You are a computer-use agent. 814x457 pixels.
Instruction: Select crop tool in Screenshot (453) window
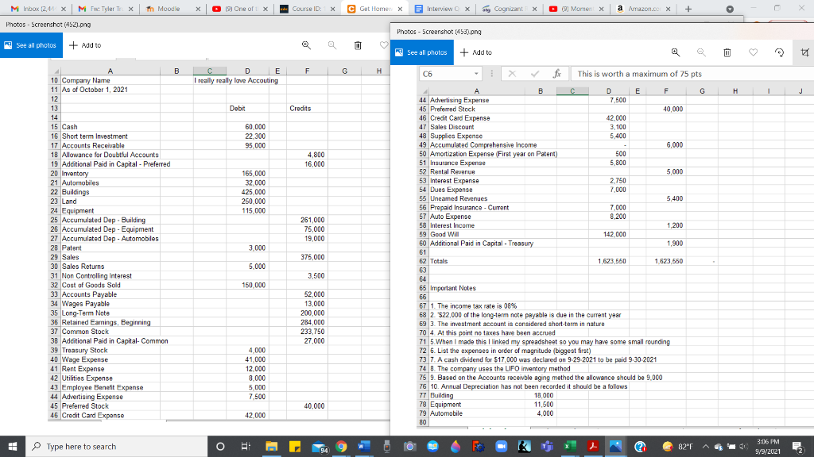(x=804, y=52)
